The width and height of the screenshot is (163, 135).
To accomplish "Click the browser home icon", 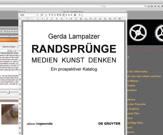I will click(x=159, y=6).
